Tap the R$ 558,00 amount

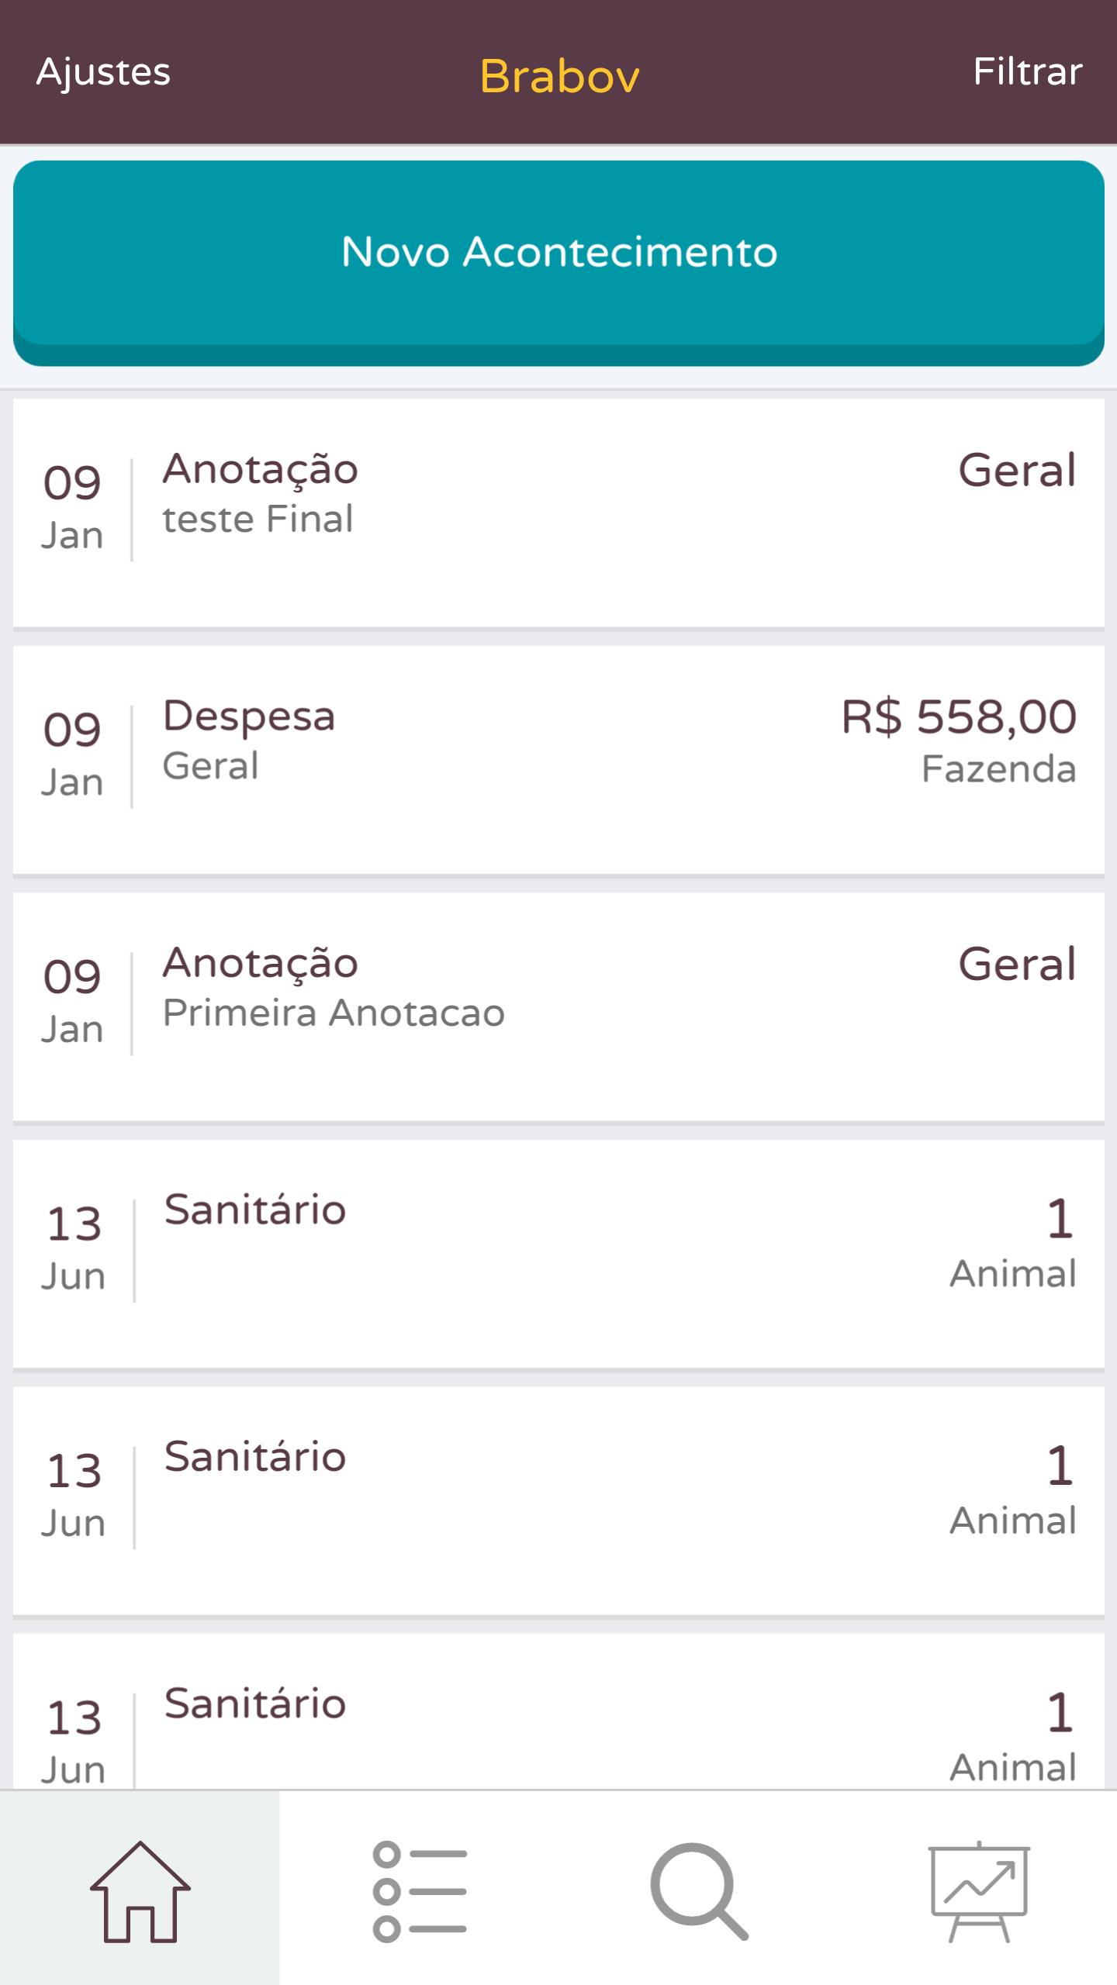point(959,716)
